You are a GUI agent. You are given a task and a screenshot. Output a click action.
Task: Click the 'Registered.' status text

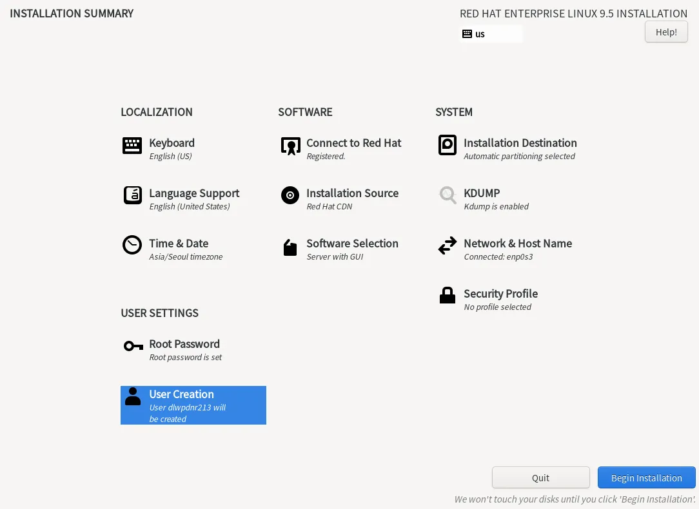click(326, 157)
